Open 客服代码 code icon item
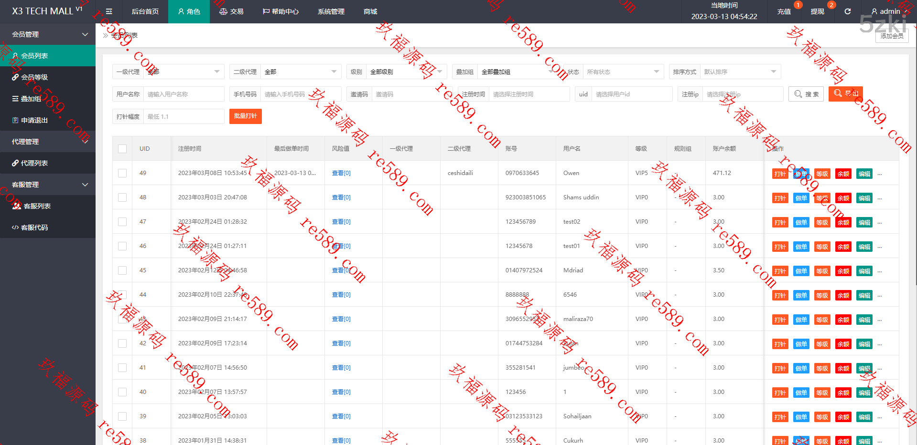This screenshot has height=445, width=917. [34, 228]
